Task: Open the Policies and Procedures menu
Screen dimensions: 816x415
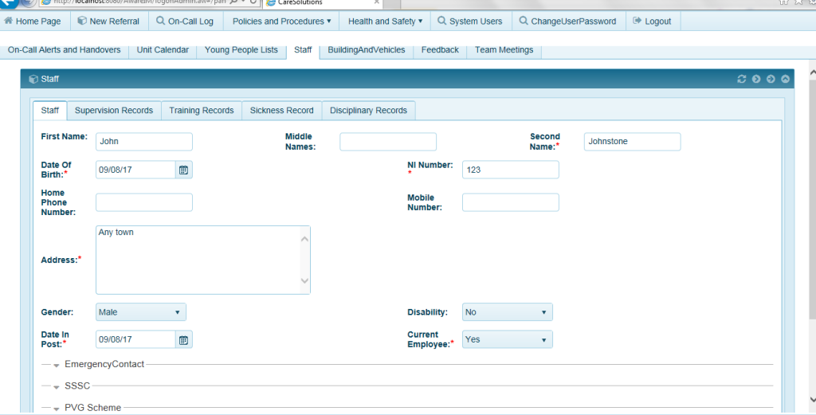Action: 282,22
